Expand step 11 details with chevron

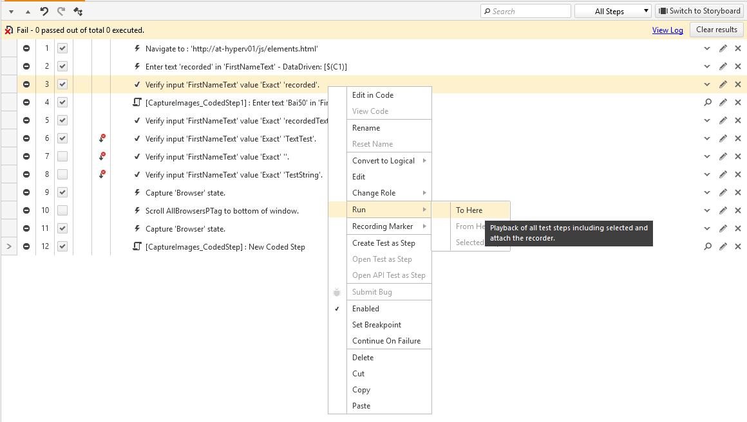coord(707,228)
